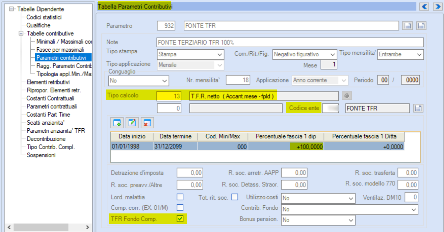Select Codici statistici in the tree
The height and width of the screenshot is (232, 444).
tap(44, 17)
